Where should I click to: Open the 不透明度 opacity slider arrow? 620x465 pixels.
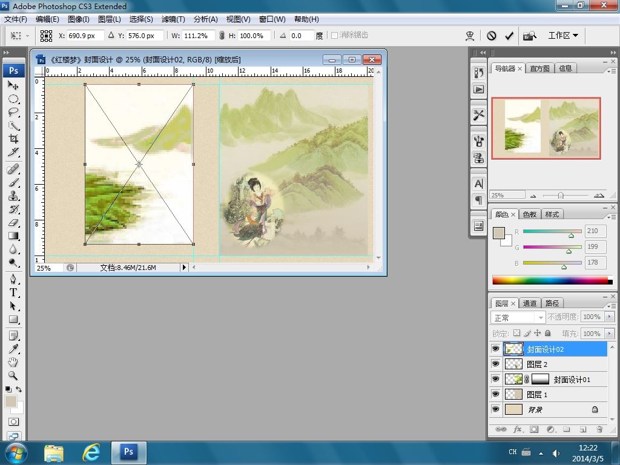point(609,317)
